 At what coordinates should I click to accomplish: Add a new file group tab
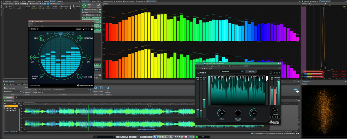pyautogui.click(x=16, y=97)
